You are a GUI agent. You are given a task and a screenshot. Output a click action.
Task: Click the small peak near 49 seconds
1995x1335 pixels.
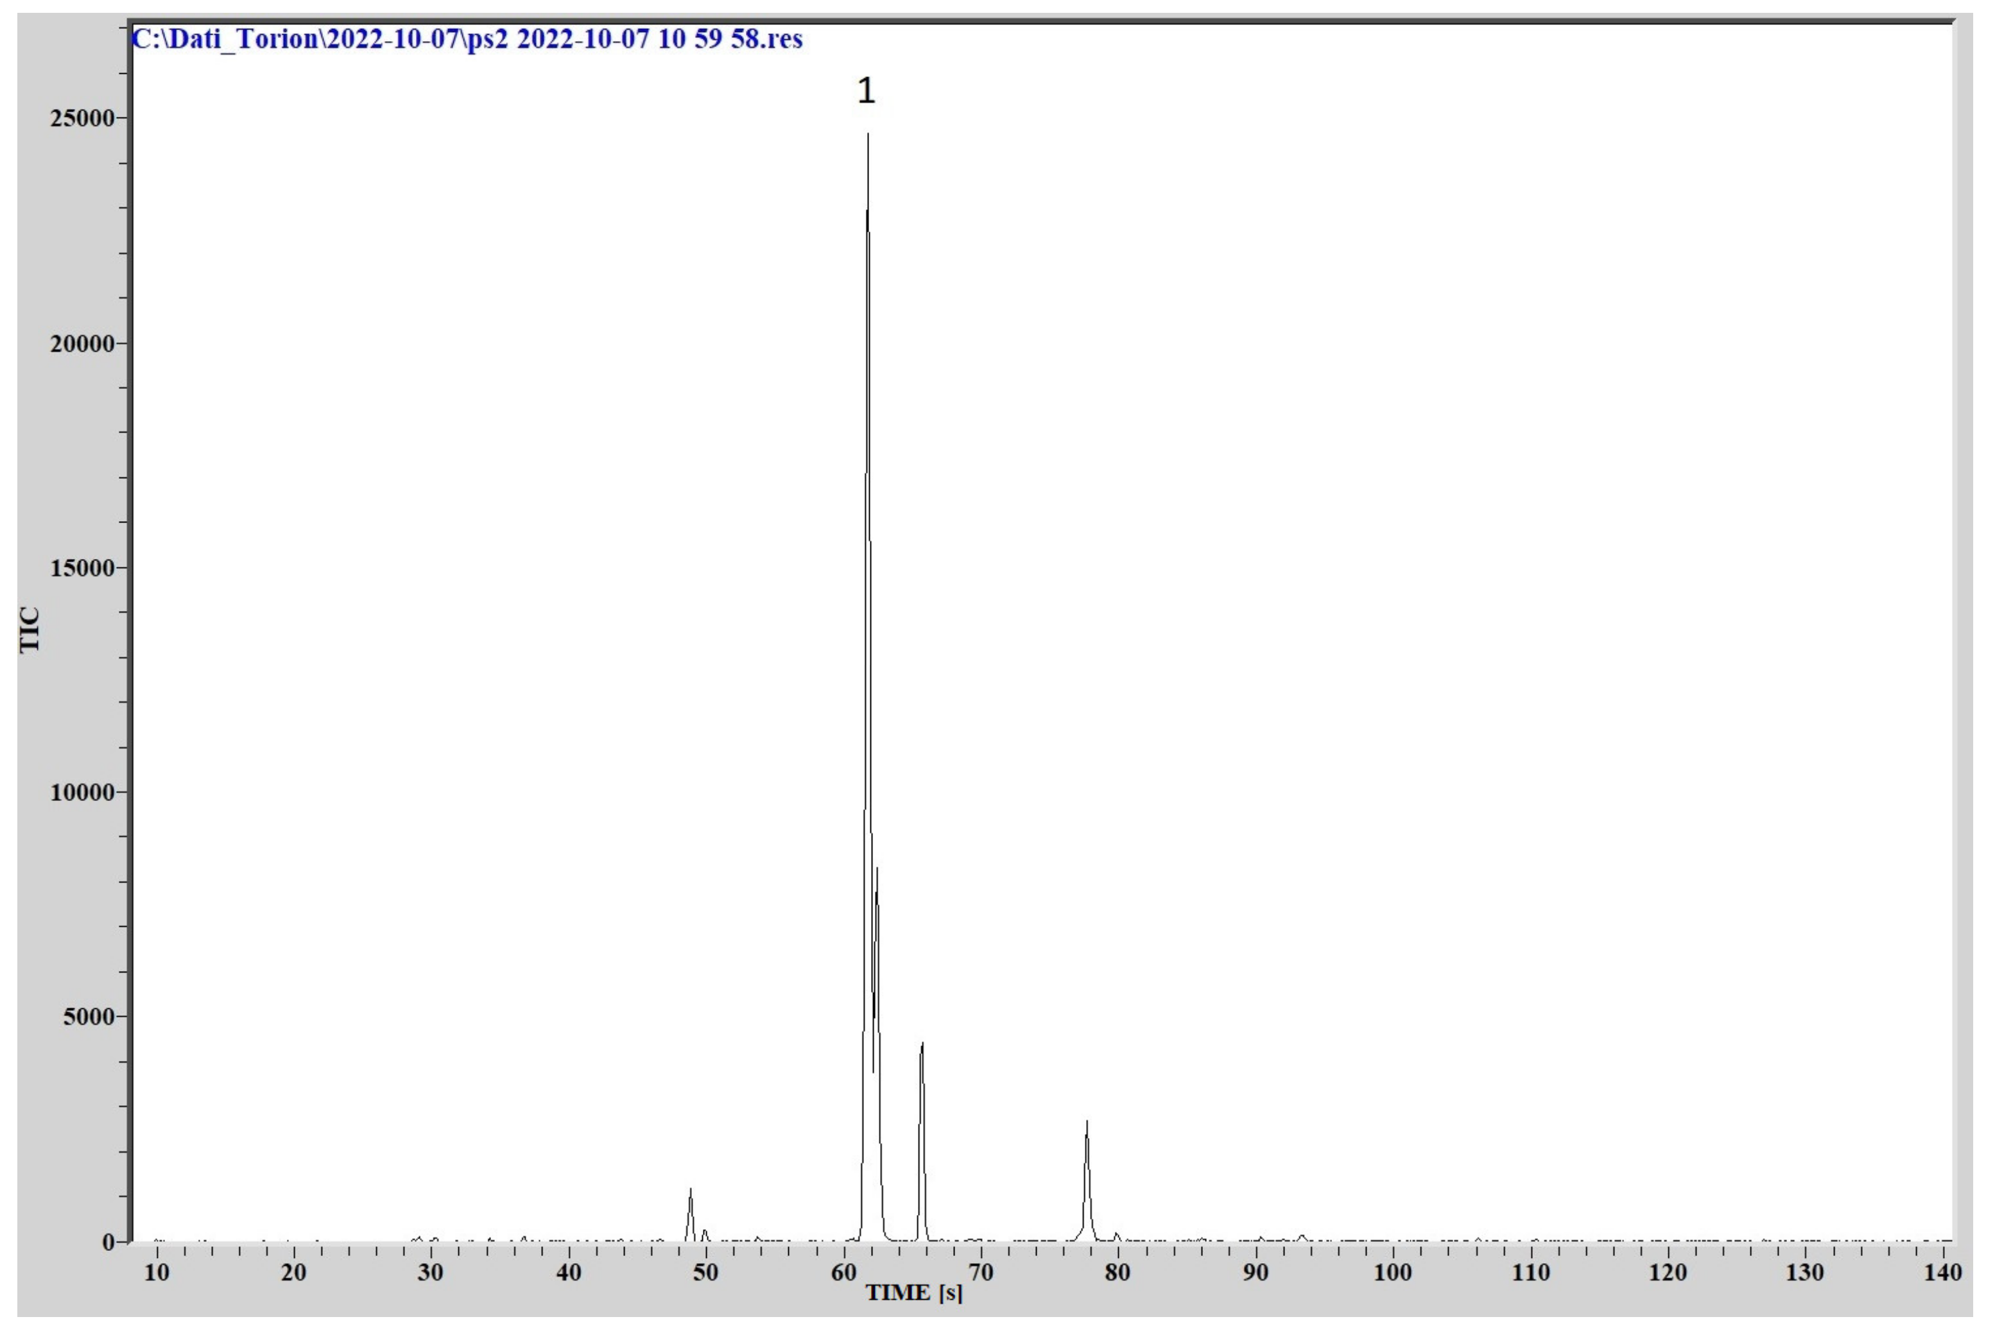coord(691,1192)
